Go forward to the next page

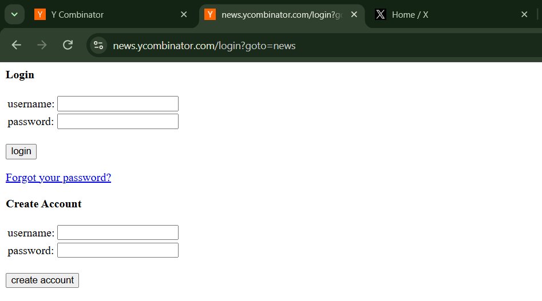[x=42, y=45]
